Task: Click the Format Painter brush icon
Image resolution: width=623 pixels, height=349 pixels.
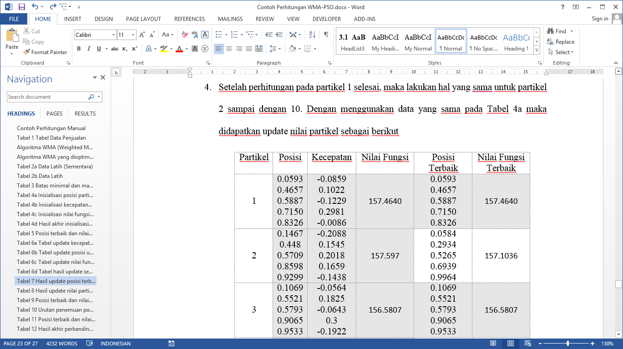Action: click(x=26, y=52)
